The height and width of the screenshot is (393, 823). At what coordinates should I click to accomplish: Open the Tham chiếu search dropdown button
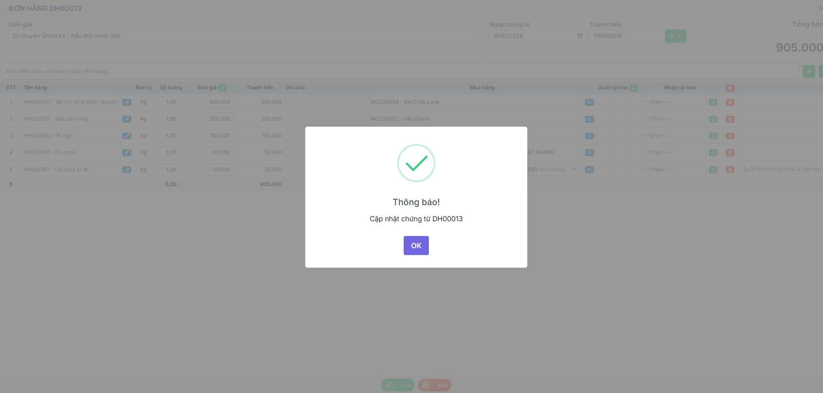[x=675, y=36]
